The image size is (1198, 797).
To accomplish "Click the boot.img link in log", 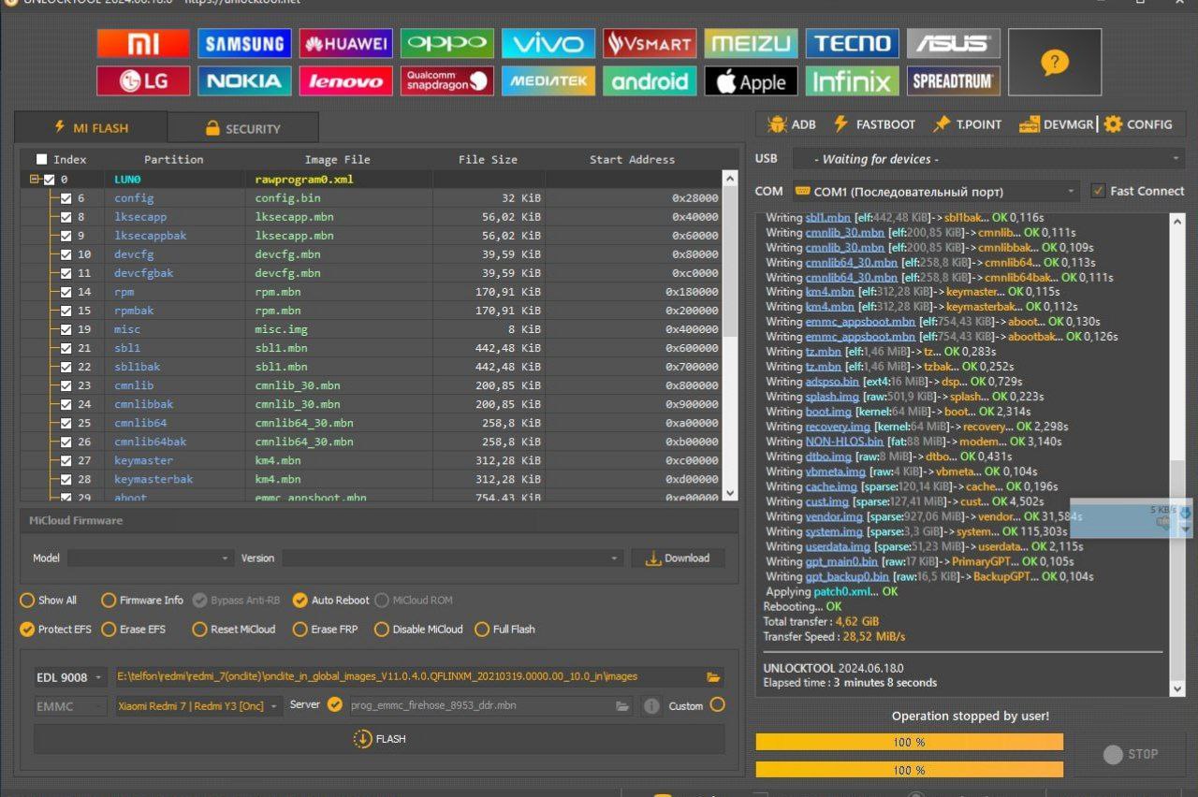I will 828,412.
